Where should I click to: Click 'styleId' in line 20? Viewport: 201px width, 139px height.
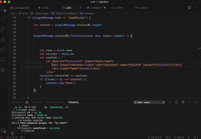click(x=51, y=54)
